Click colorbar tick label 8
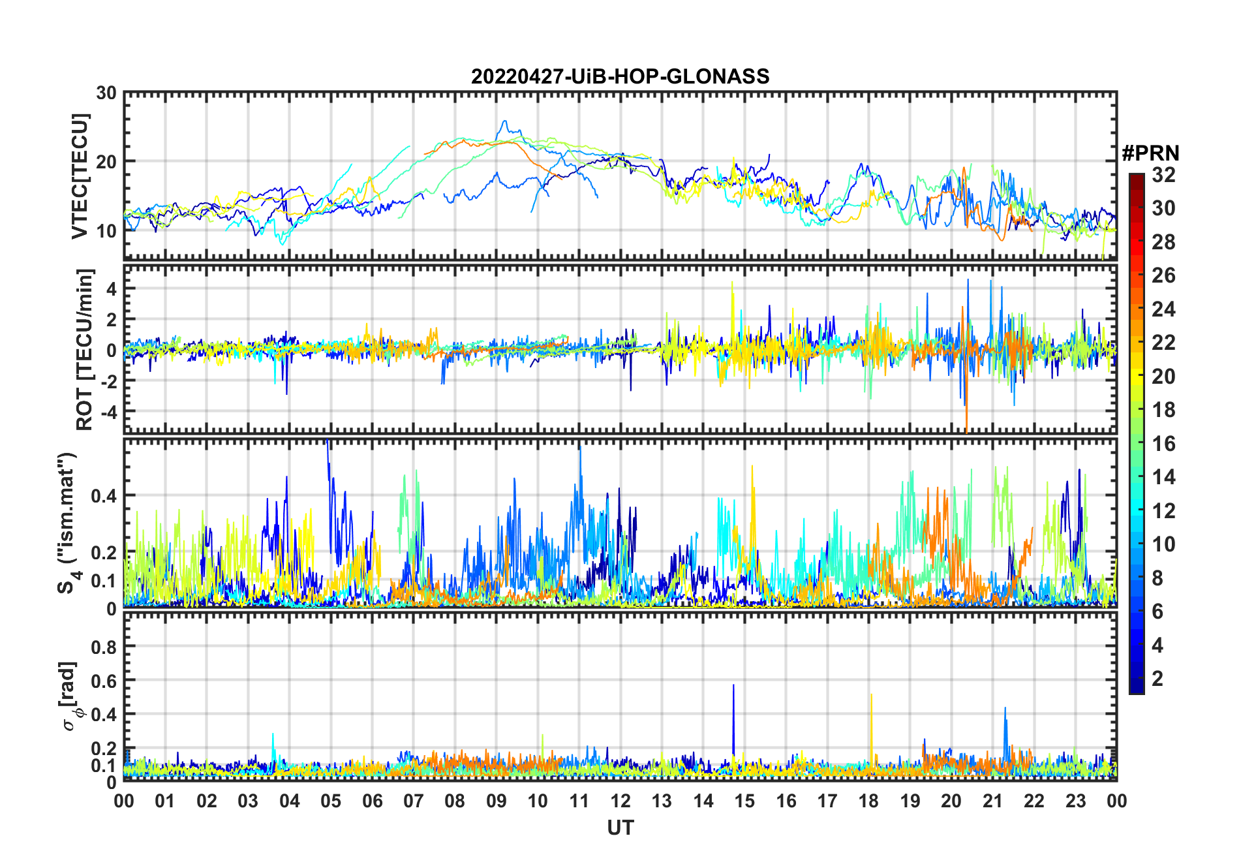 point(1158,578)
